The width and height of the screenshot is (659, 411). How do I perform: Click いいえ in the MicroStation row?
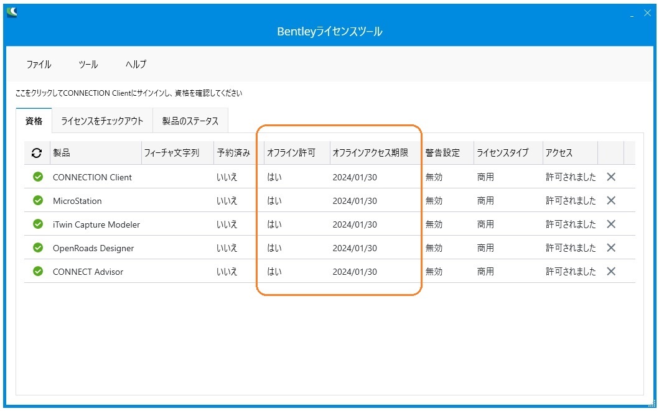pyautogui.click(x=227, y=201)
